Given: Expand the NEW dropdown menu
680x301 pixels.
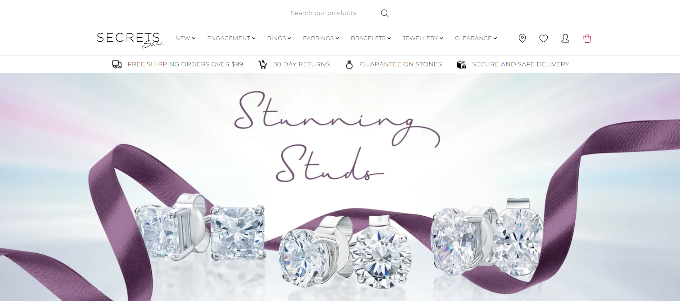Looking at the screenshot, I should click(x=185, y=38).
